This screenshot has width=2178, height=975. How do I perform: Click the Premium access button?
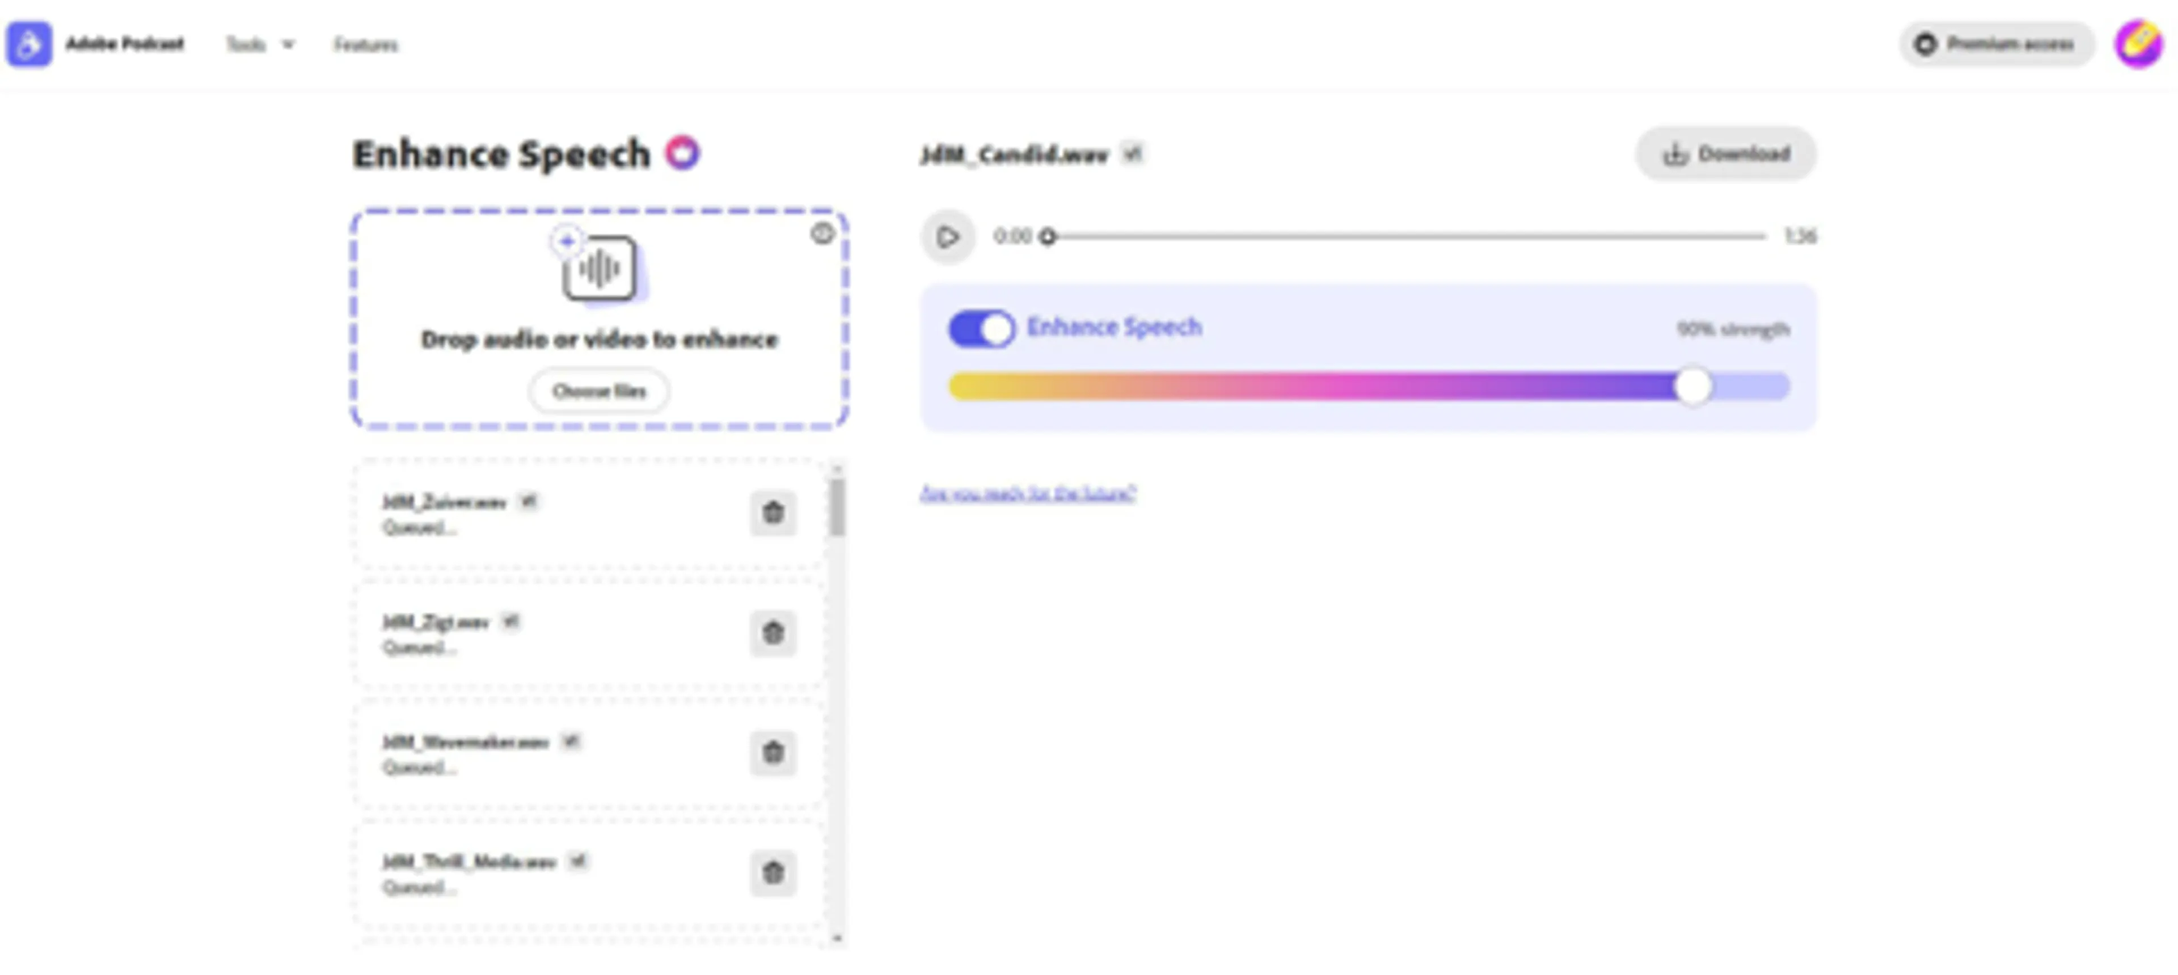click(1996, 44)
